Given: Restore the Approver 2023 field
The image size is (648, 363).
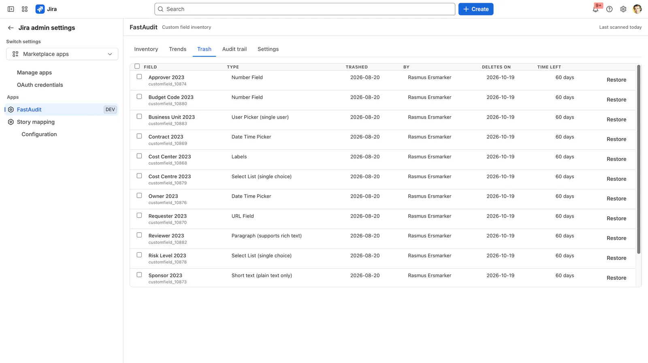Looking at the screenshot, I should pyautogui.click(x=616, y=80).
